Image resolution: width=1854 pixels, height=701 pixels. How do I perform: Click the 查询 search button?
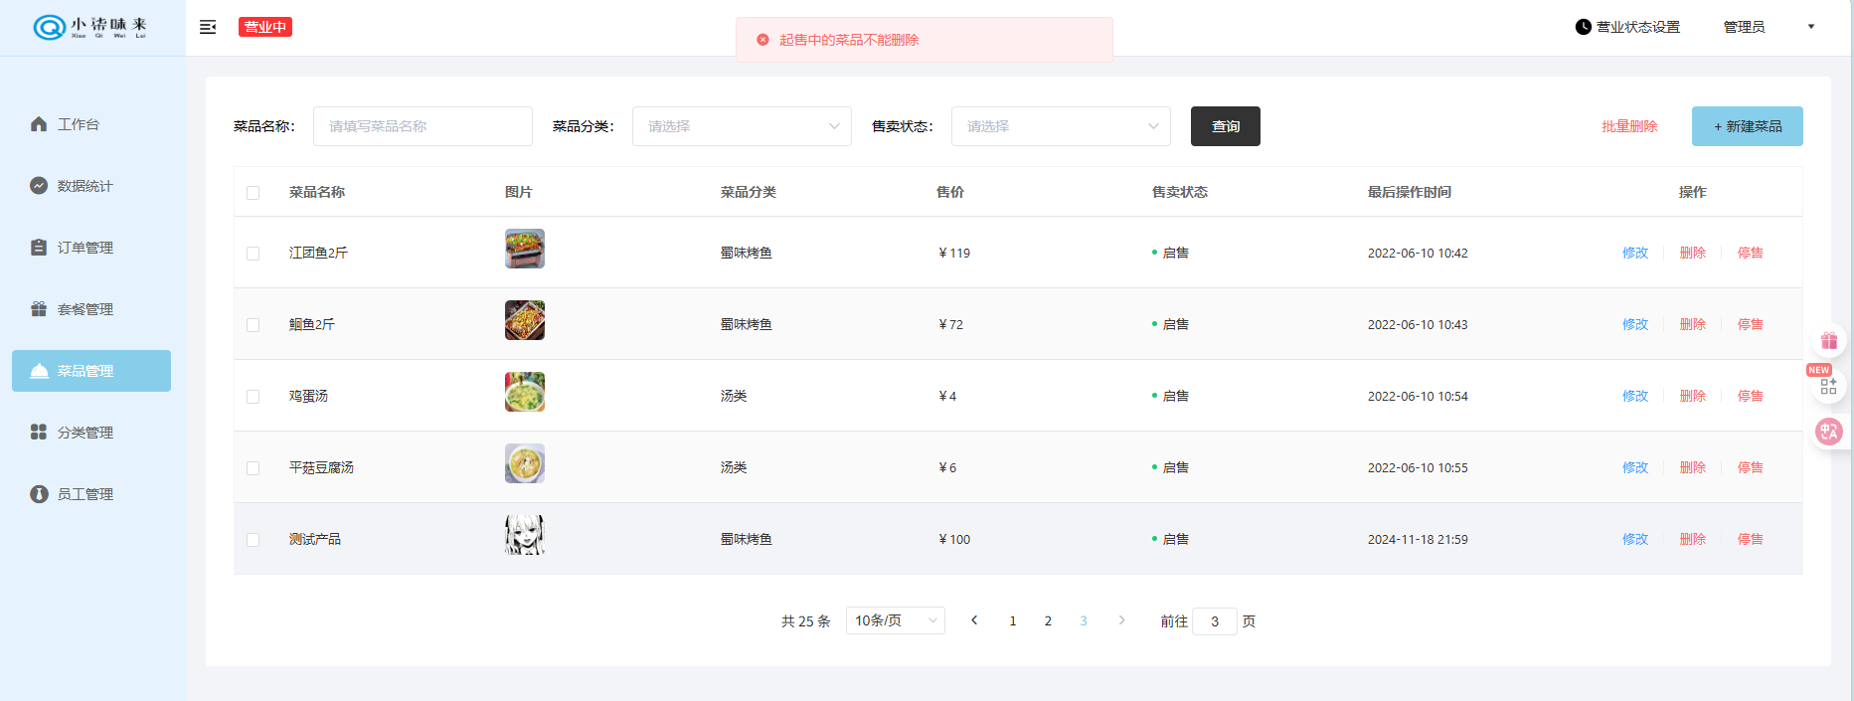[x=1225, y=126]
